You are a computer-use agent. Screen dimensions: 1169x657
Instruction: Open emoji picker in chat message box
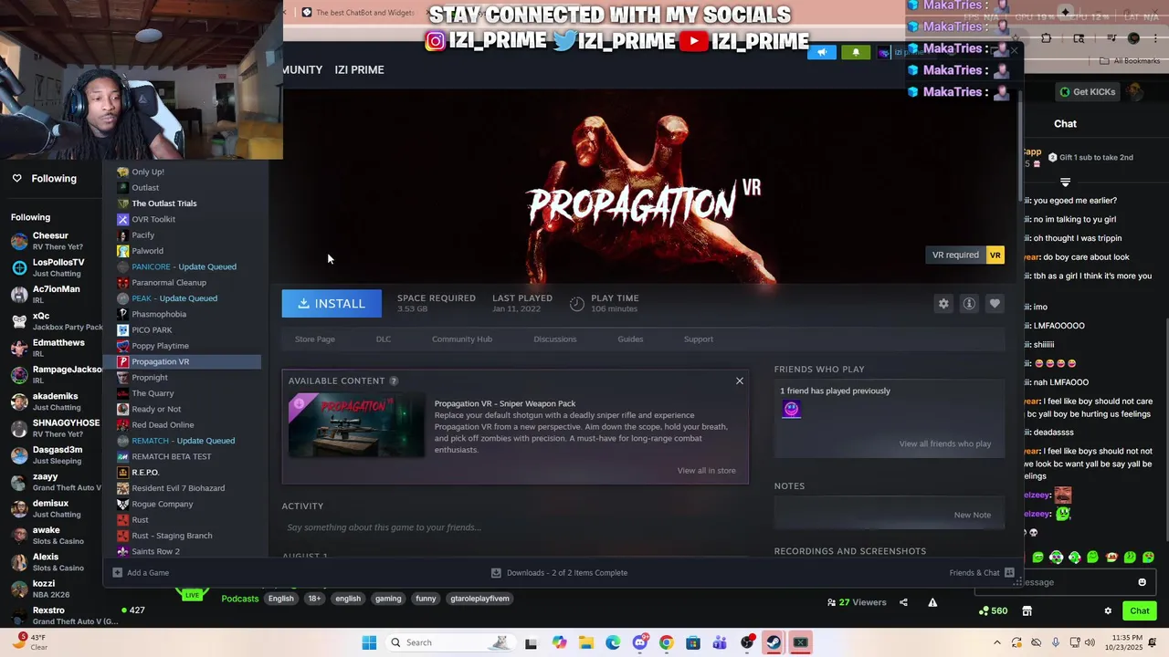click(x=1142, y=582)
